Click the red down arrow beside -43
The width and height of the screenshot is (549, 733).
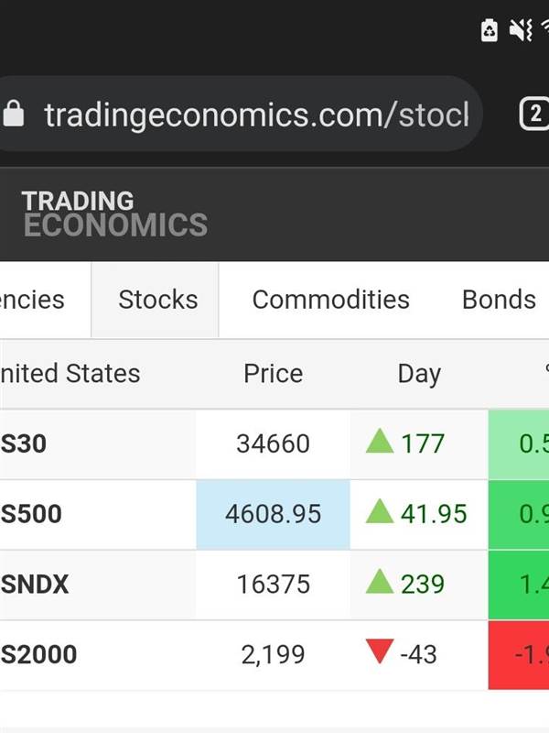tap(380, 651)
